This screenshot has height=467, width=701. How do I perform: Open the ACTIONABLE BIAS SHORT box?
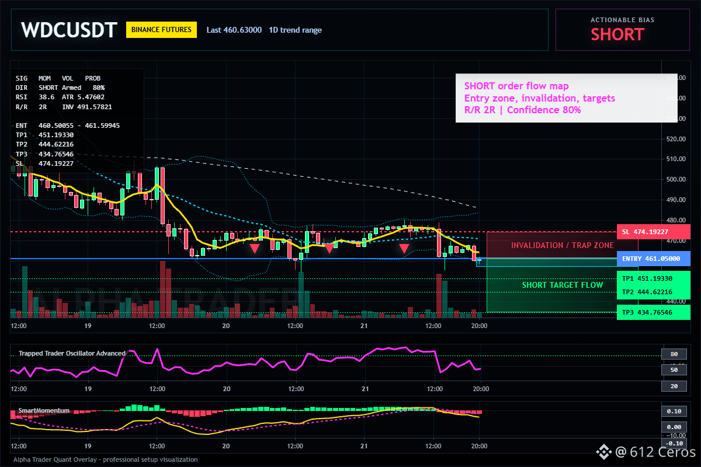pos(623,30)
